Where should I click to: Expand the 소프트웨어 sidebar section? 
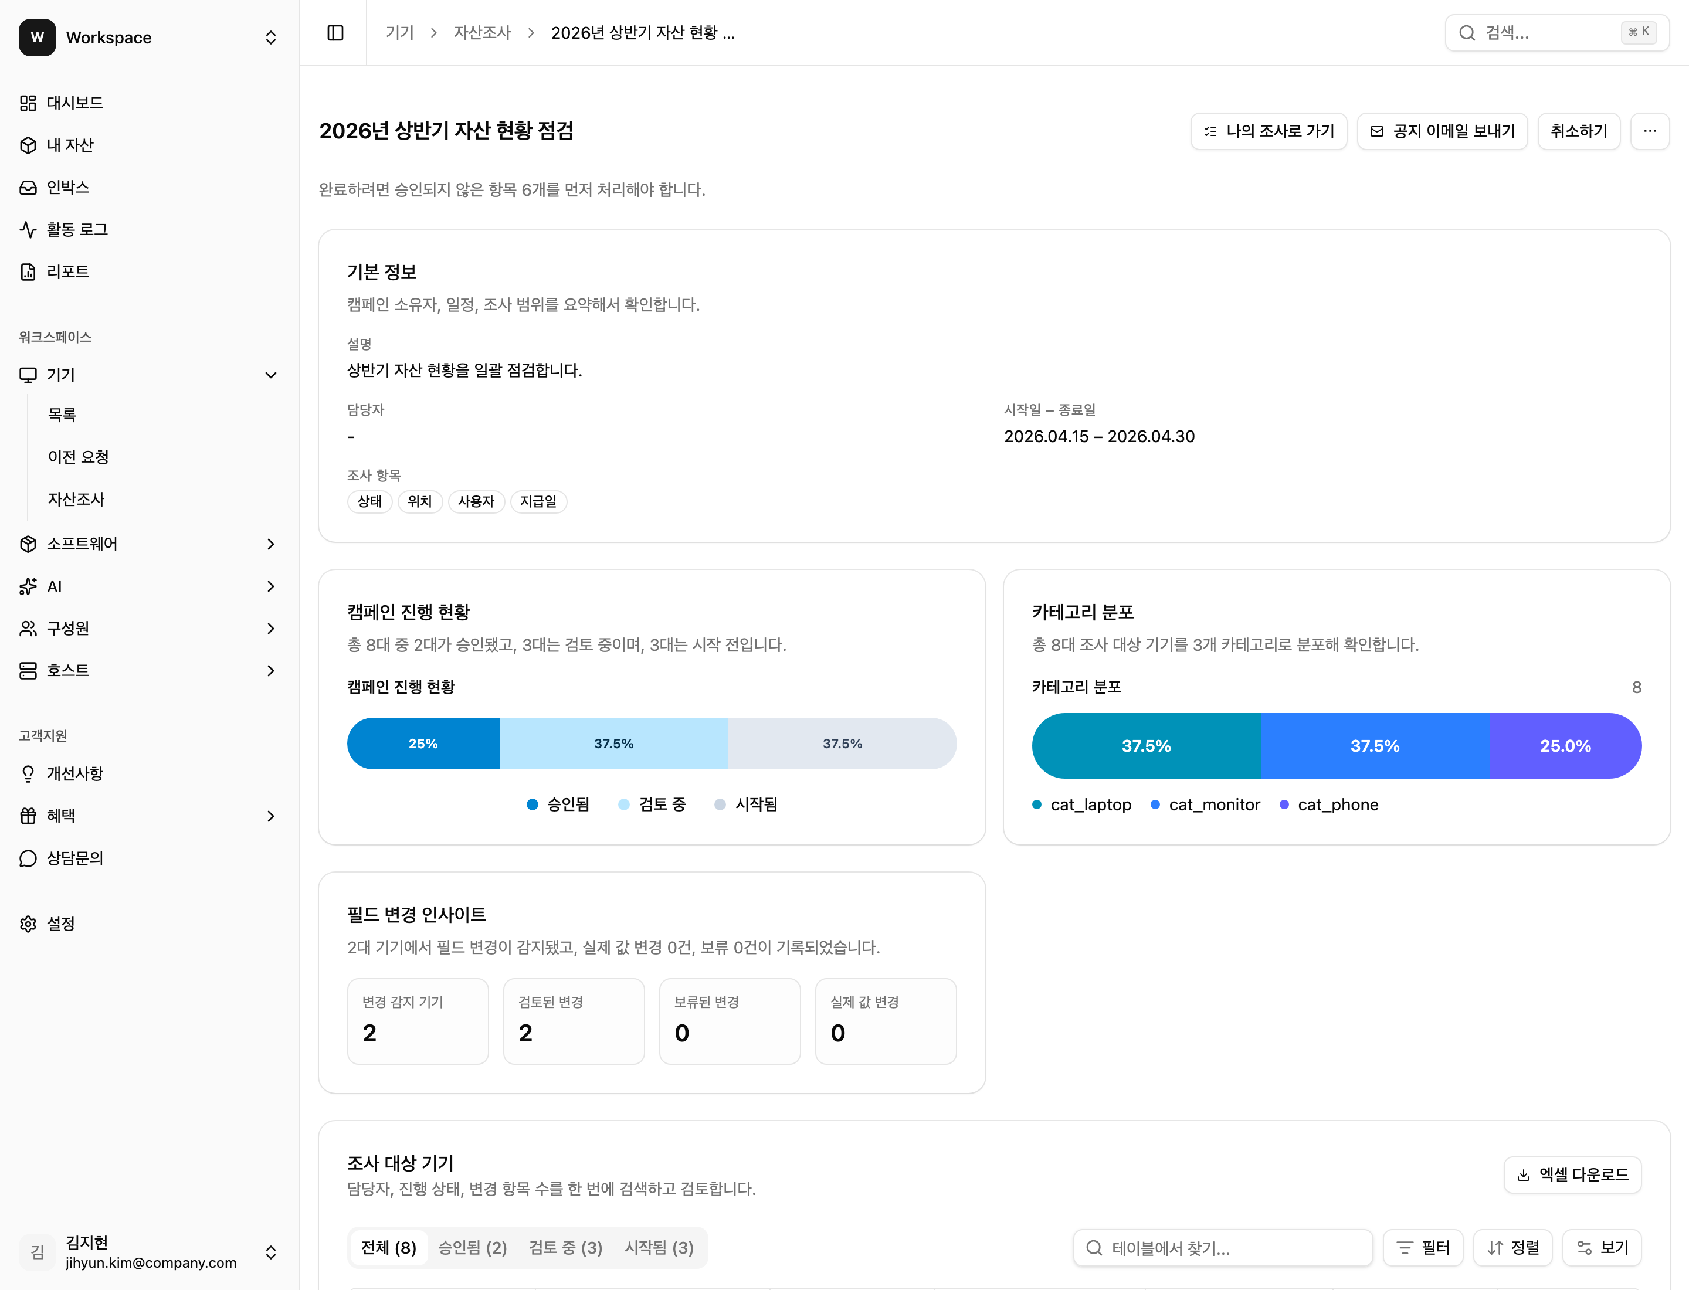(270, 544)
